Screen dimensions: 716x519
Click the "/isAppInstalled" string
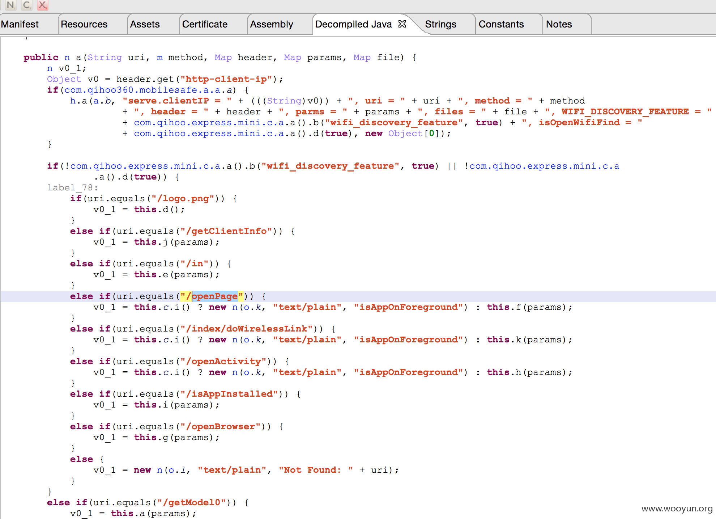pyautogui.click(x=229, y=394)
